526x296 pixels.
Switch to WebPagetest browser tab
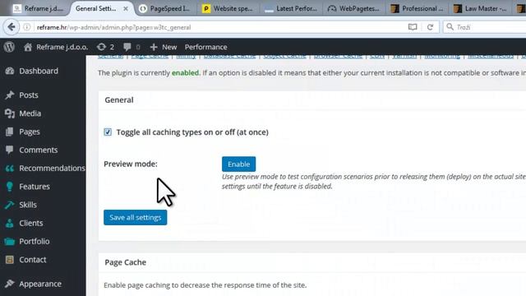pos(354,9)
